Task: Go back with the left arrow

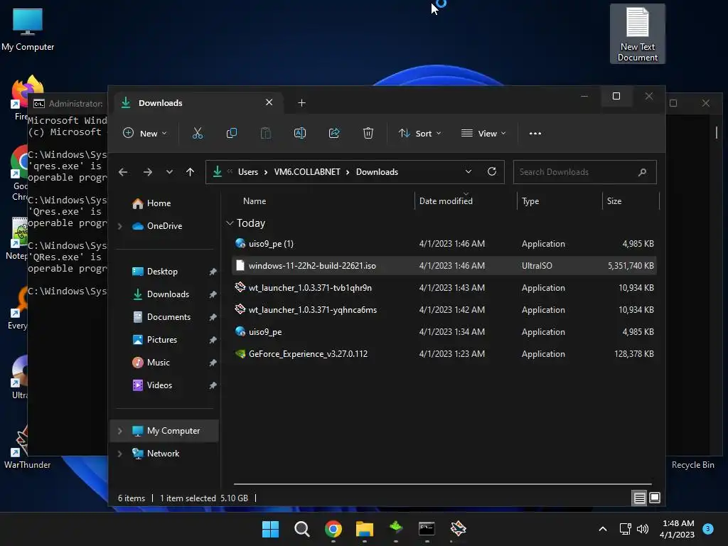Action: pos(123,172)
